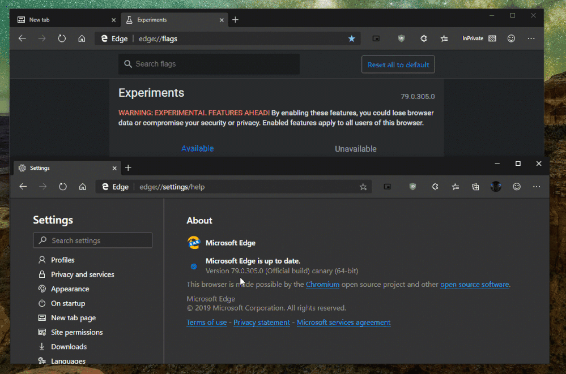Open home page from Experiments window toolbar
This screenshot has height=374, width=566.
point(82,38)
